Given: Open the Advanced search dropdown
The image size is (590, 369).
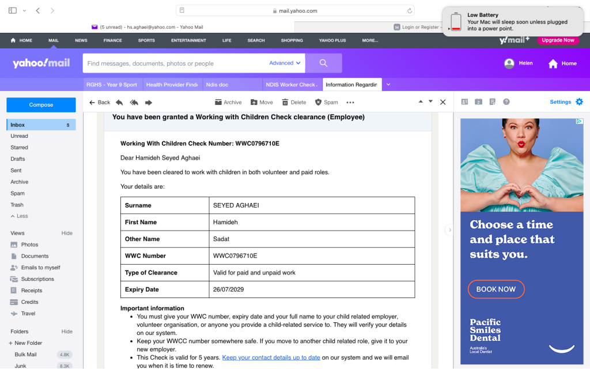Looking at the screenshot, I should [285, 63].
